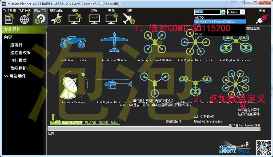The width and height of the screenshot is (273, 157).
Task: Click the 捐赠 donate airplane icon
Action: [x=129, y=16]
